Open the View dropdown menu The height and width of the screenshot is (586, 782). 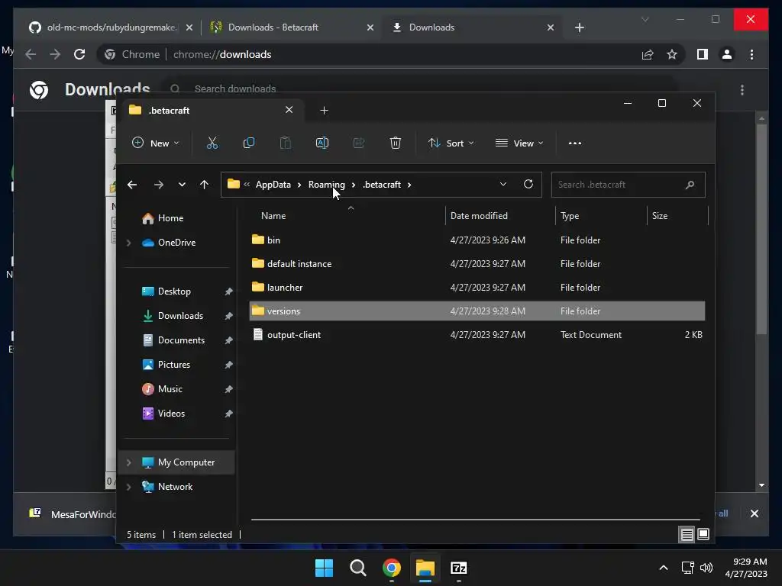[519, 143]
